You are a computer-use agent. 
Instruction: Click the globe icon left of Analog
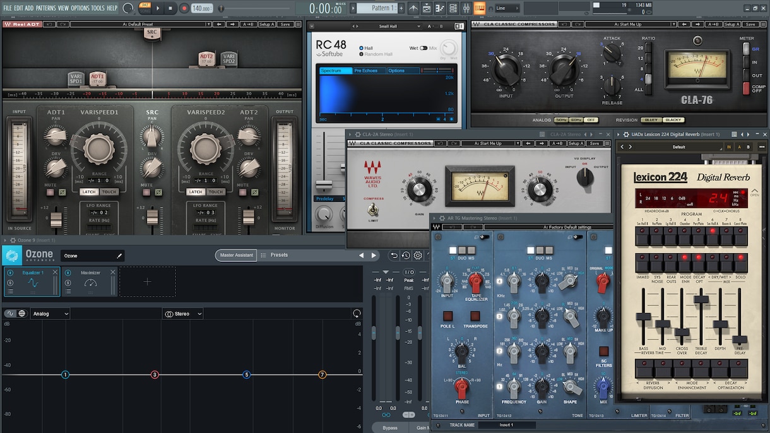point(22,314)
